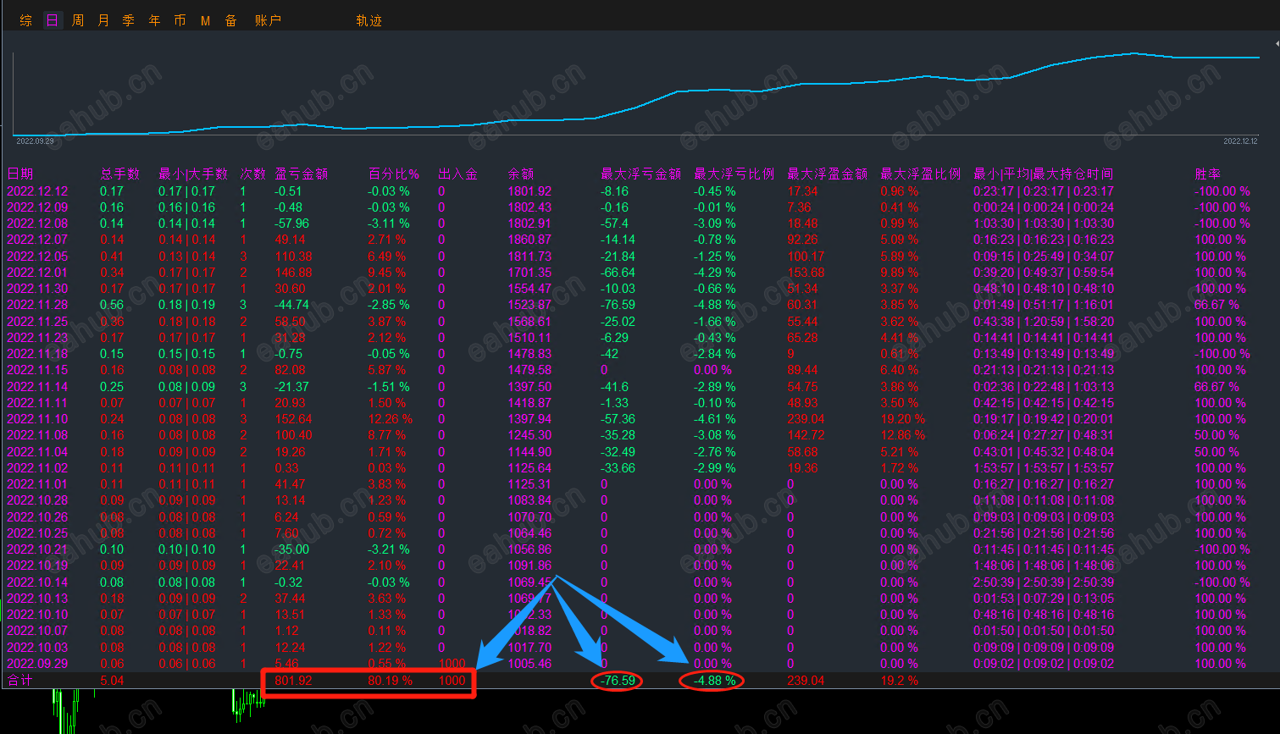Click the 盈亏金额 column header
The image size is (1280, 734).
click(x=301, y=174)
